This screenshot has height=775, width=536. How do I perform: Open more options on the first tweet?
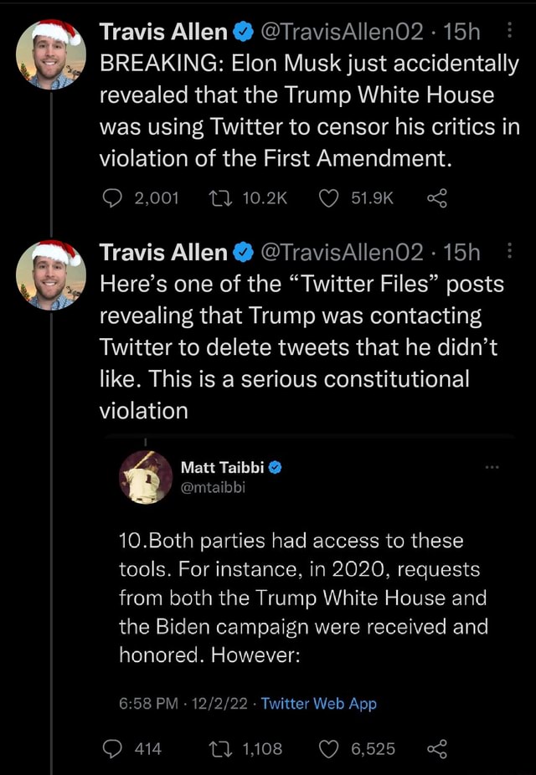(510, 32)
